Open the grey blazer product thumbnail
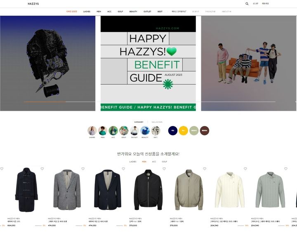The width and height of the screenshot is (297, 233). (67, 190)
